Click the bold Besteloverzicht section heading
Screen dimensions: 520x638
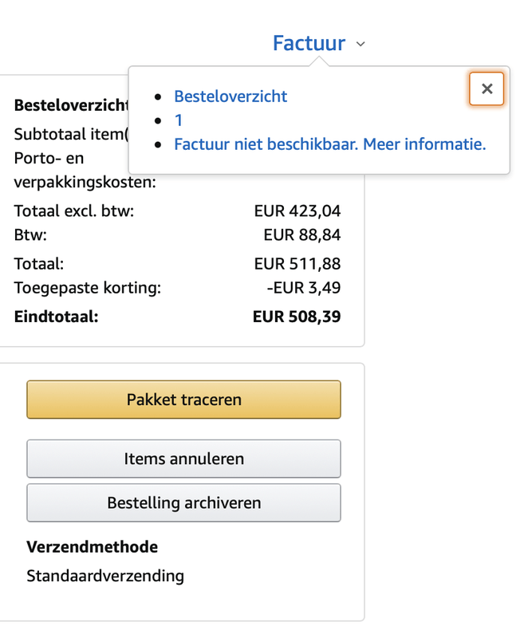coord(70,105)
